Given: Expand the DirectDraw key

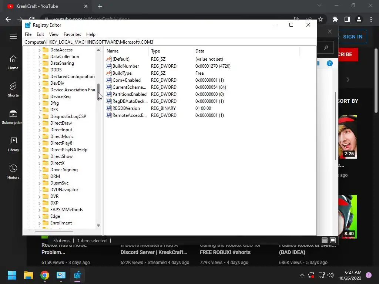Looking at the screenshot, I should coord(39,124).
